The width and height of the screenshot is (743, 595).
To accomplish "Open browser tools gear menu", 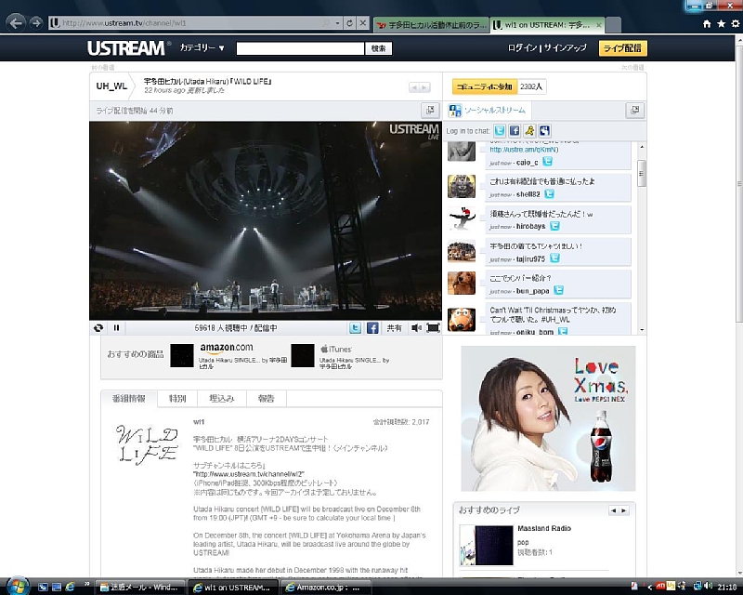I will click(x=735, y=24).
